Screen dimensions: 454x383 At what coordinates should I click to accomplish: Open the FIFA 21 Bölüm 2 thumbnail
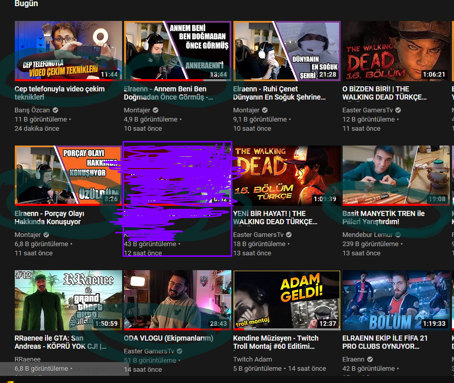point(396,300)
